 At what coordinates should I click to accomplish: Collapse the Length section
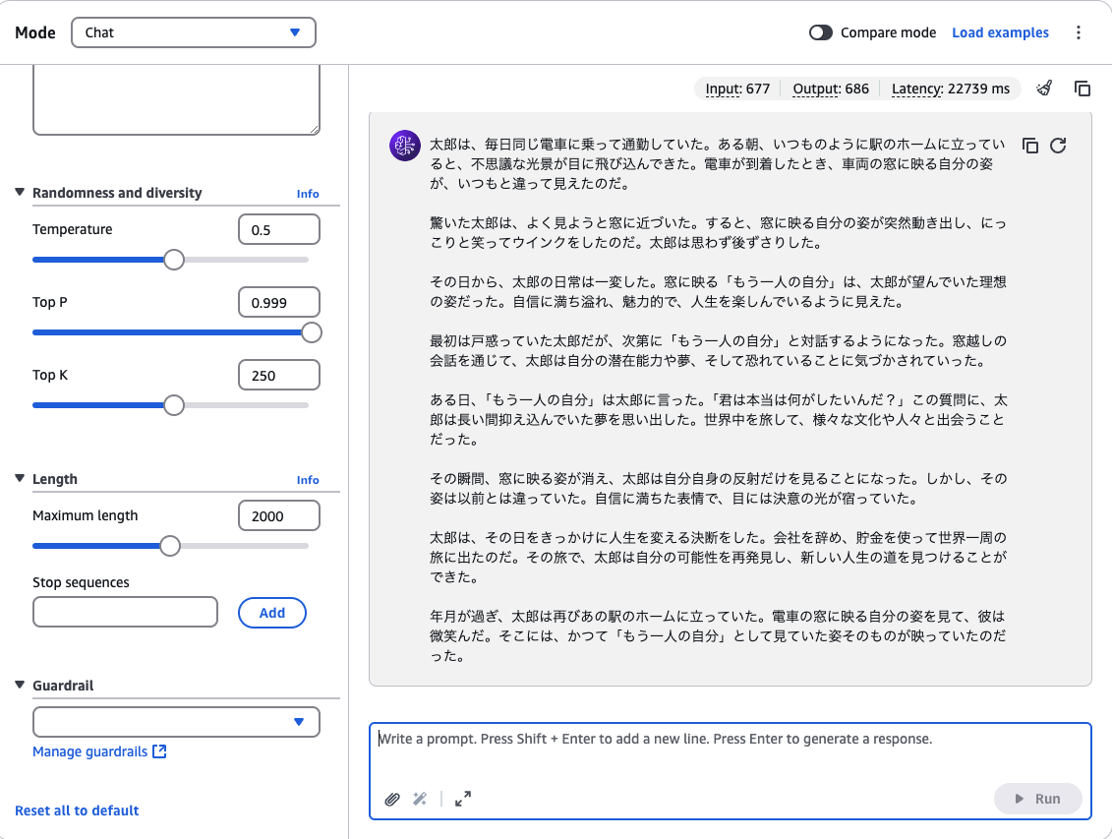[x=20, y=479]
